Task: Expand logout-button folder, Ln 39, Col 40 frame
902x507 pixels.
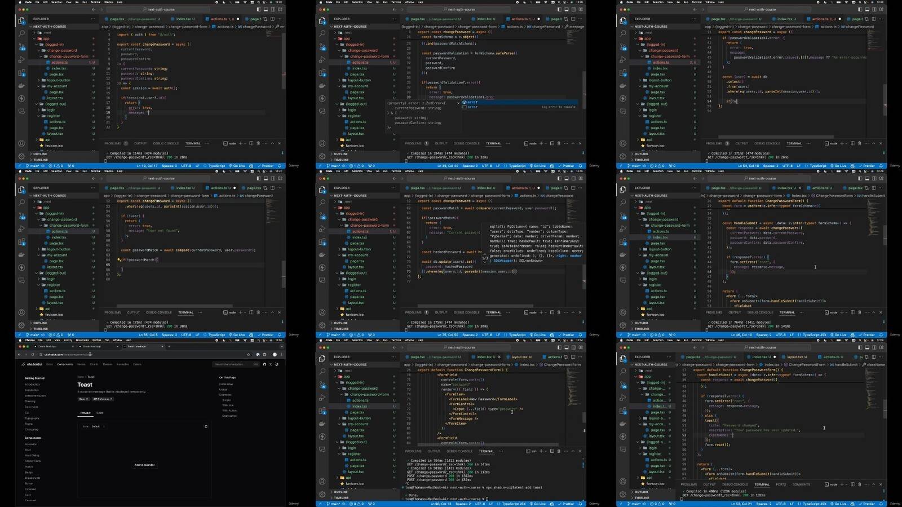Action: tap(359, 80)
